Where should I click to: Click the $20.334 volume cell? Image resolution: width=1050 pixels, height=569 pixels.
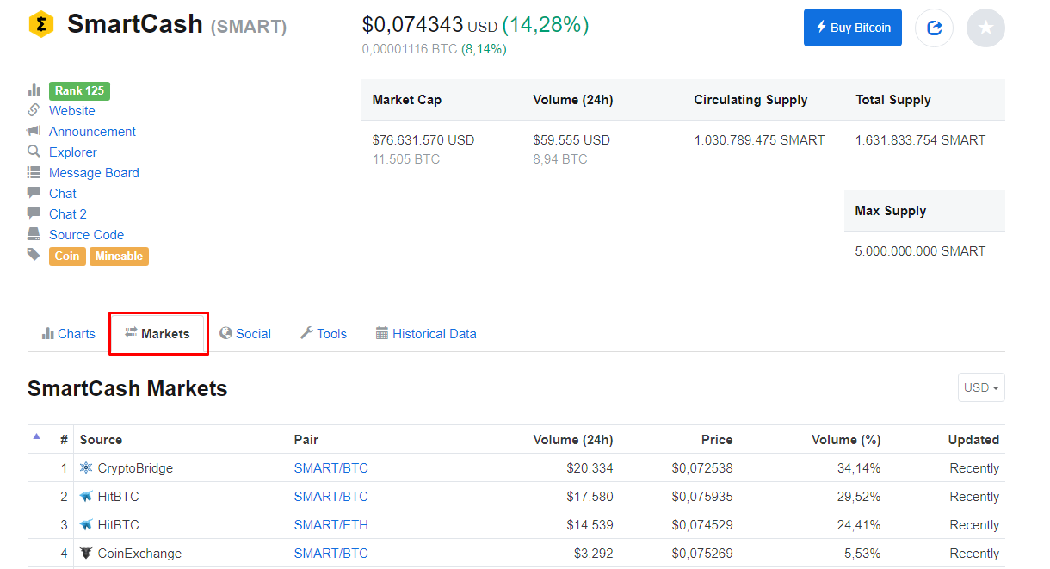(x=590, y=468)
